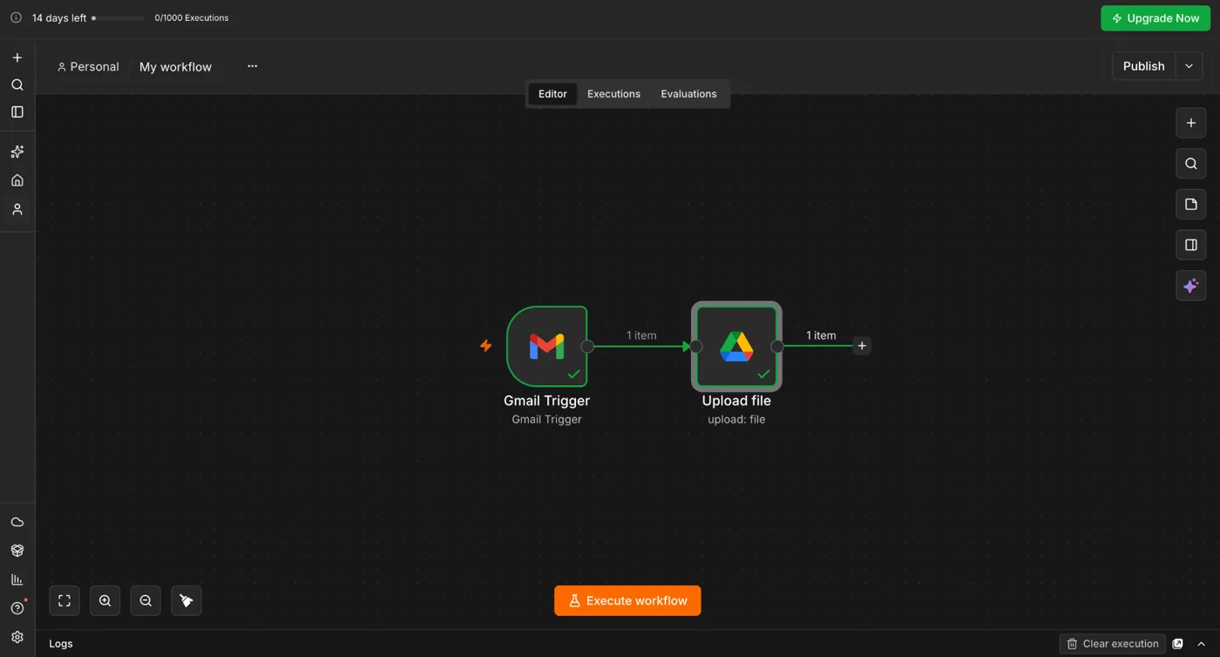Select the Gmail Trigger node
This screenshot has height=657, width=1220.
[546, 346]
